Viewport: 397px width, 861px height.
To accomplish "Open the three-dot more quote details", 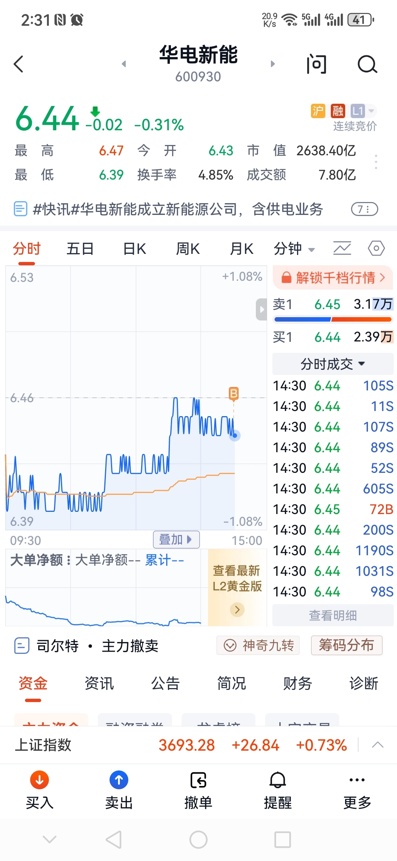I will tap(376, 162).
